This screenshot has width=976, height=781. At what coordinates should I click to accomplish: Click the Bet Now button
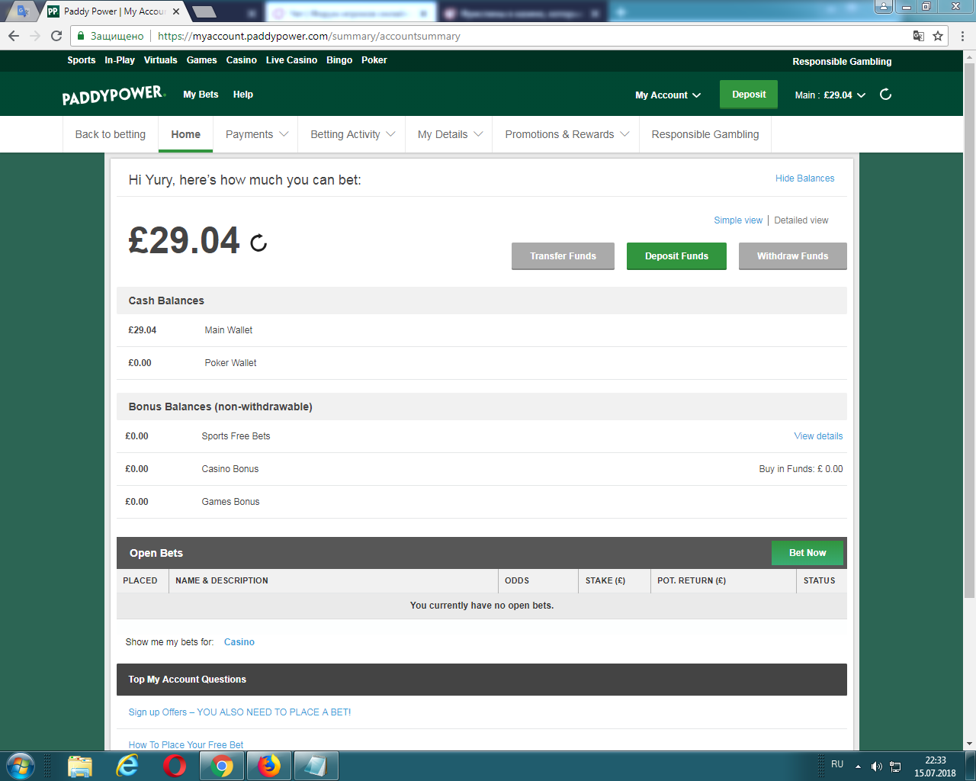[807, 553]
